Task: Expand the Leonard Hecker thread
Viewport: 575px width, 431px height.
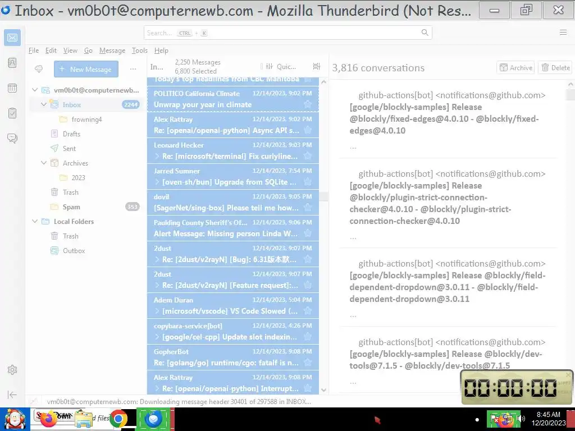Action: 157,156
